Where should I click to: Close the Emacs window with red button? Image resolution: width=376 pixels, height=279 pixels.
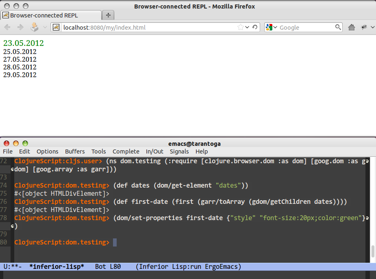pos(7,143)
